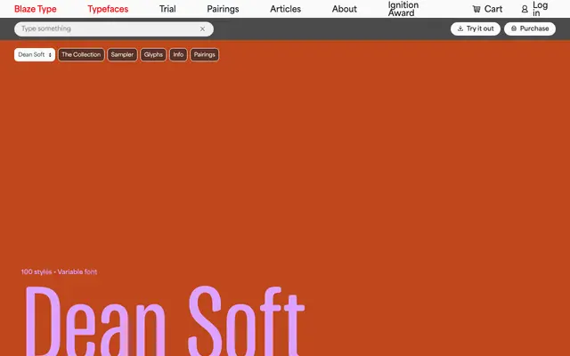
Task: Clear the search field with the X icon
Action: coord(202,29)
